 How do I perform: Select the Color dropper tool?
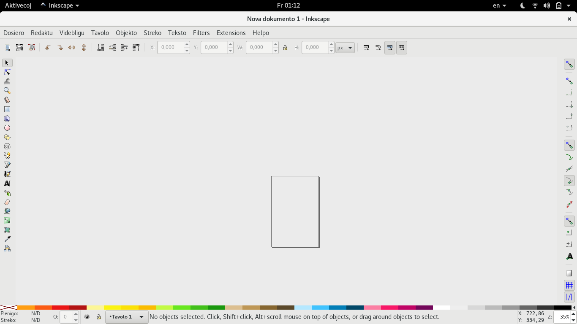click(7, 239)
